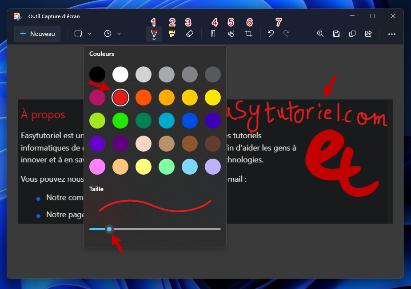Close the Outil Capture d'écran window

(x=393, y=16)
